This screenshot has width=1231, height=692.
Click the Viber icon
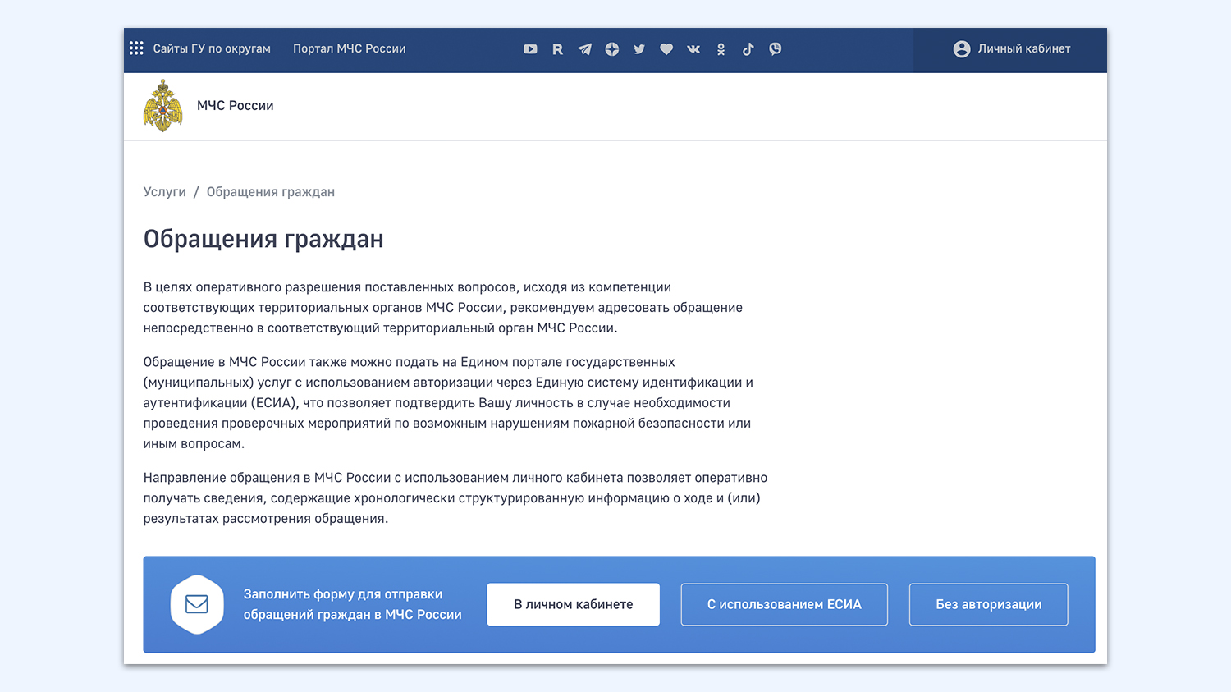(776, 49)
